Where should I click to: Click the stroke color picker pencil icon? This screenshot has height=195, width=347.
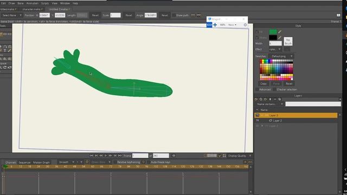(280, 37)
